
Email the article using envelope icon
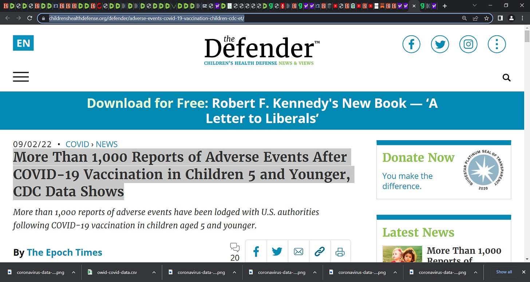coord(298,251)
